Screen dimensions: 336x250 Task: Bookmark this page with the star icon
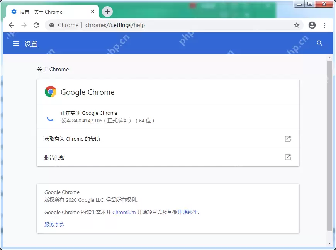[297, 25]
